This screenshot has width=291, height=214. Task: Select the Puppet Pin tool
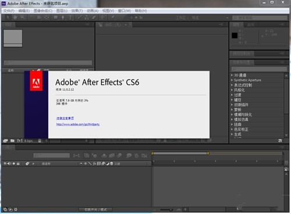click(113, 17)
